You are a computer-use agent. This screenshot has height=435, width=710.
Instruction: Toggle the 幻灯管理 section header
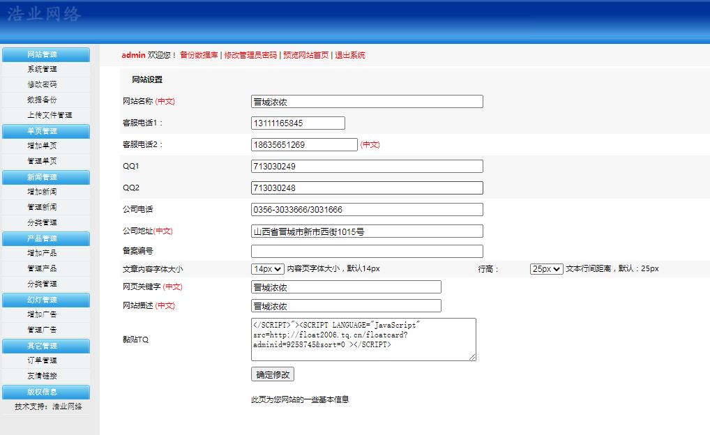[x=46, y=300]
